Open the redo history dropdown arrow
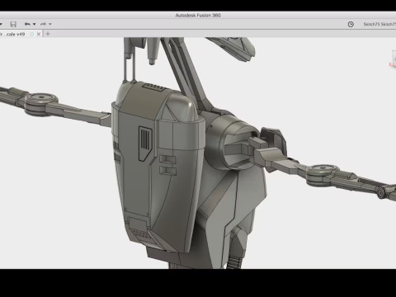Screen dimensions: 396x297 pyautogui.click(x=50, y=24)
